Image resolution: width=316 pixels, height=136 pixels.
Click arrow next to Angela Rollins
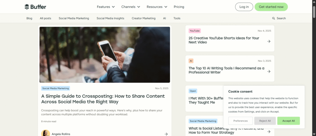[x=166, y=134]
